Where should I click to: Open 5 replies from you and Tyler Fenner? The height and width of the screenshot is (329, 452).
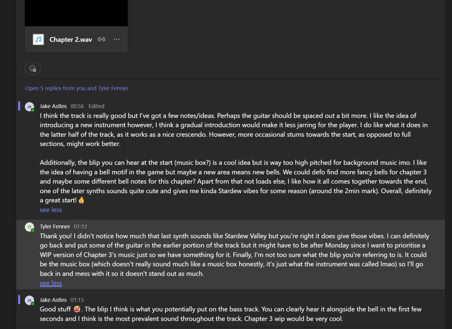tap(76, 88)
